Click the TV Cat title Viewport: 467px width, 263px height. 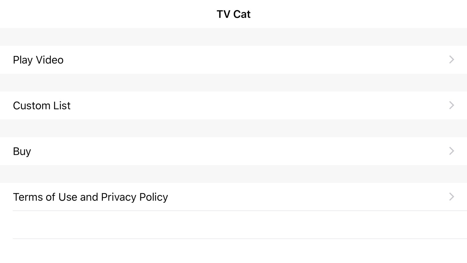233,14
